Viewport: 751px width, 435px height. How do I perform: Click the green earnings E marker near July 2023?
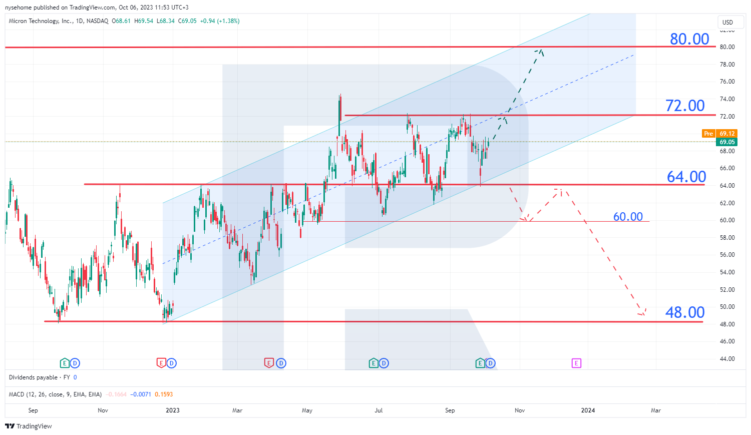pos(373,363)
